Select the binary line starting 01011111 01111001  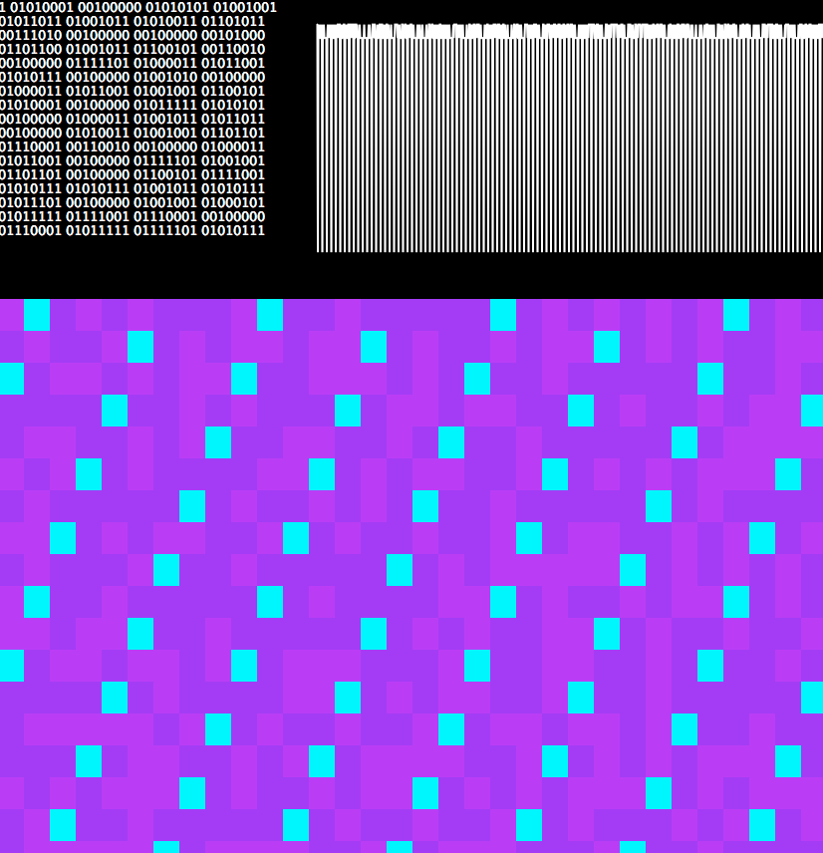(x=133, y=217)
